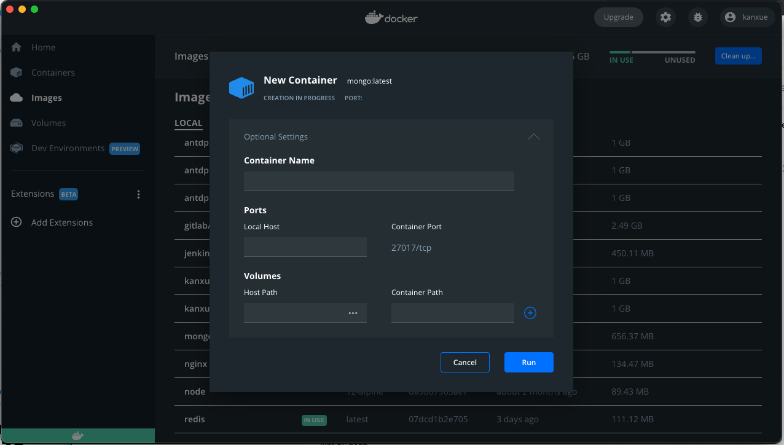Open the kanxue account menu

(x=747, y=17)
